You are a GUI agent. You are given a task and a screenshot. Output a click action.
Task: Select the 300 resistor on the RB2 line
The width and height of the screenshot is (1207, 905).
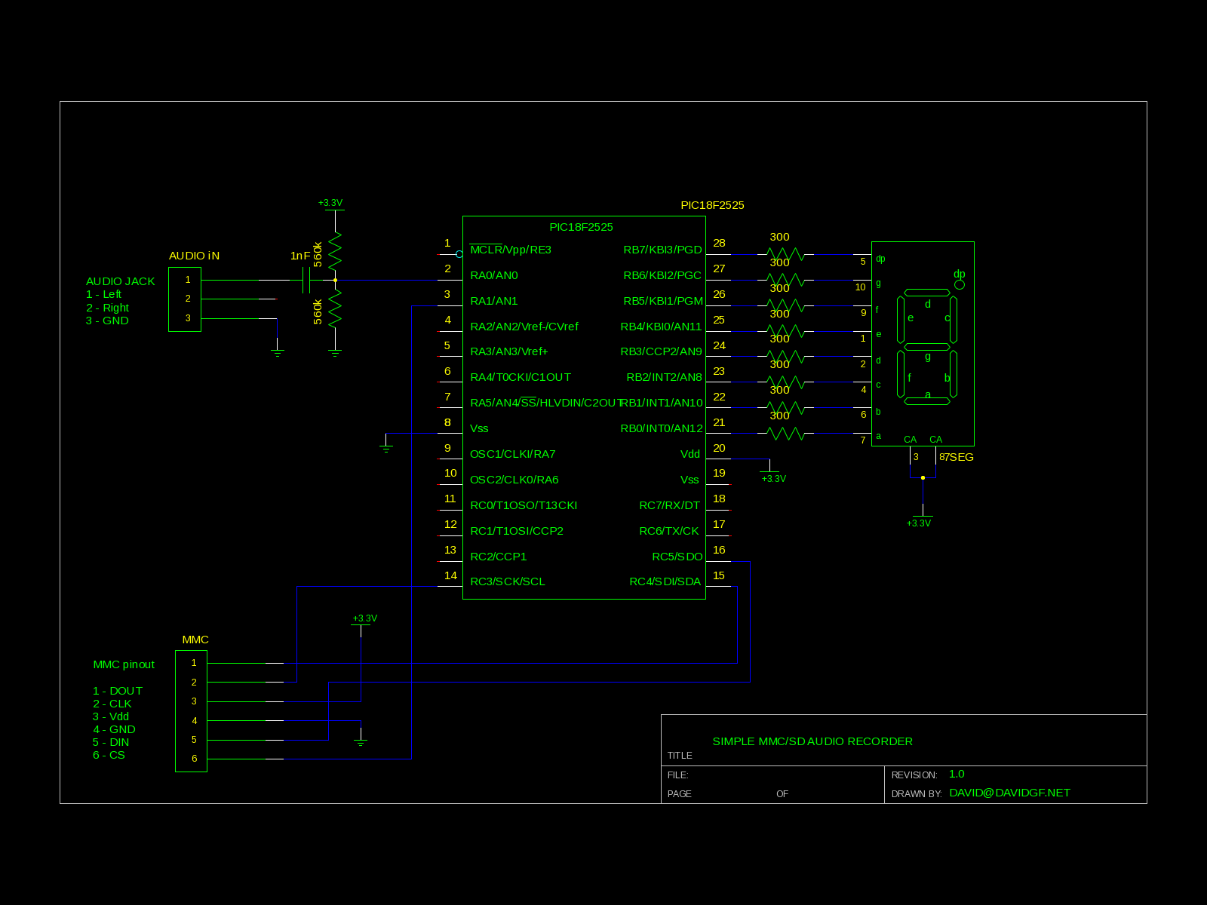(x=785, y=382)
